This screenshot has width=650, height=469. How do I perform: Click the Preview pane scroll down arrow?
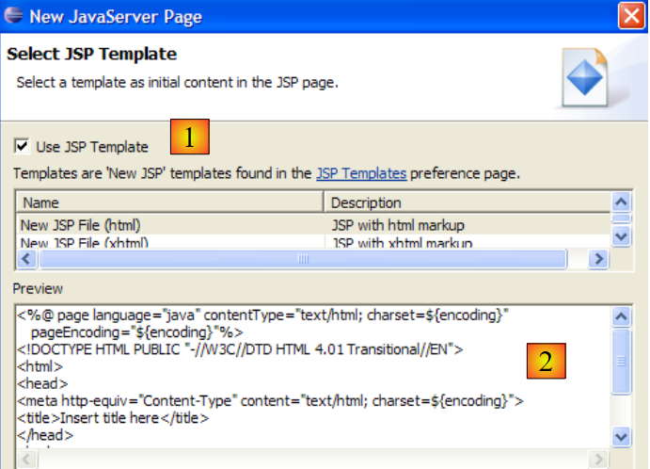pyautogui.click(x=621, y=435)
